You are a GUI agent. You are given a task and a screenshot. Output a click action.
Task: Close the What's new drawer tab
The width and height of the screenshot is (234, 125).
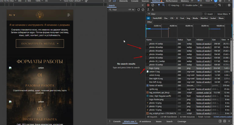(136, 121)
